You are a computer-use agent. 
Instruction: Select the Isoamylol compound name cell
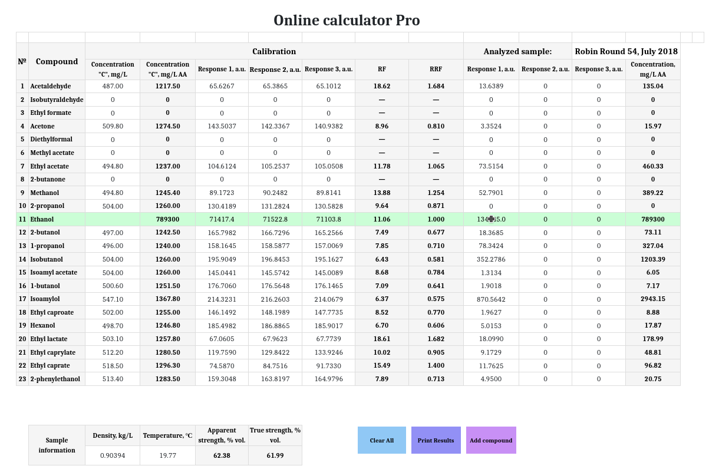57,299
